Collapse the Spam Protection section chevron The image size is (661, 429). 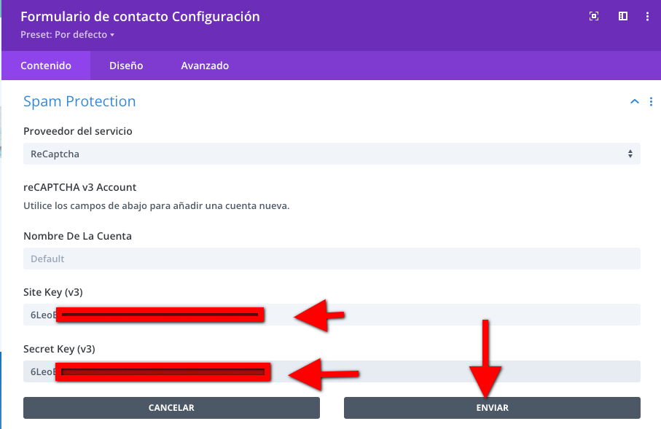(x=635, y=101)
